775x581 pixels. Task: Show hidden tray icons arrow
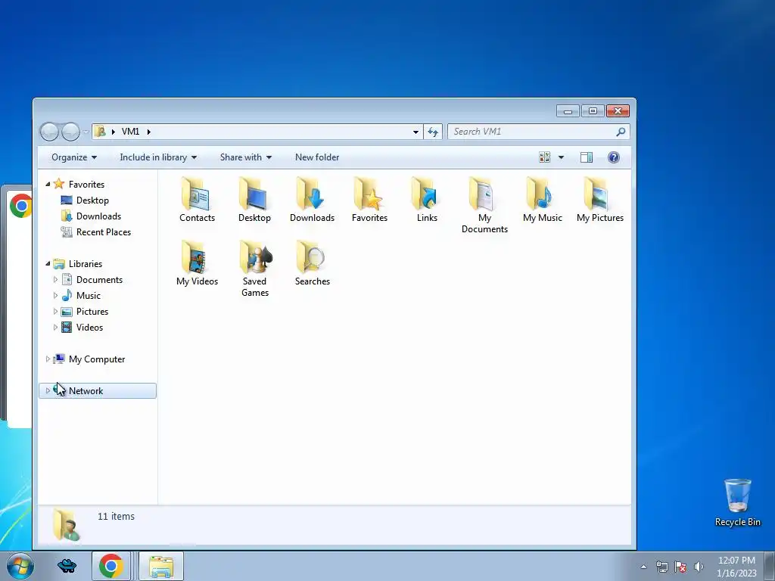point(643,567)
